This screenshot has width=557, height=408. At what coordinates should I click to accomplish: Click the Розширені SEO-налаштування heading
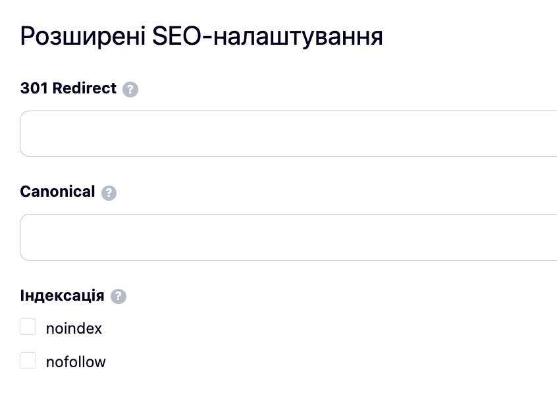tap(201, 36)
